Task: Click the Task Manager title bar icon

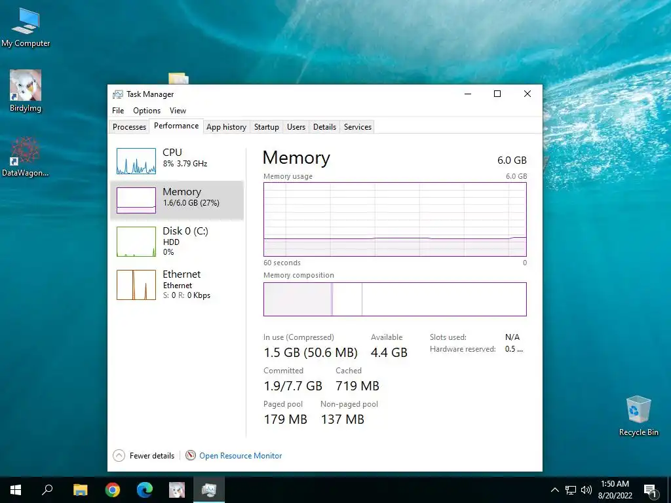Action: 118,94
